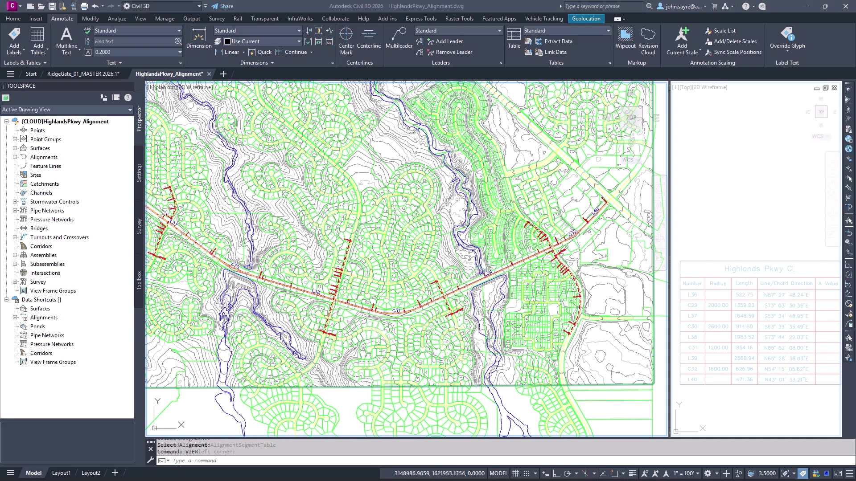The width and height of the screenshot is (856, 481).
Task: Click the Centerline tool
Action: tap(368, 38)
